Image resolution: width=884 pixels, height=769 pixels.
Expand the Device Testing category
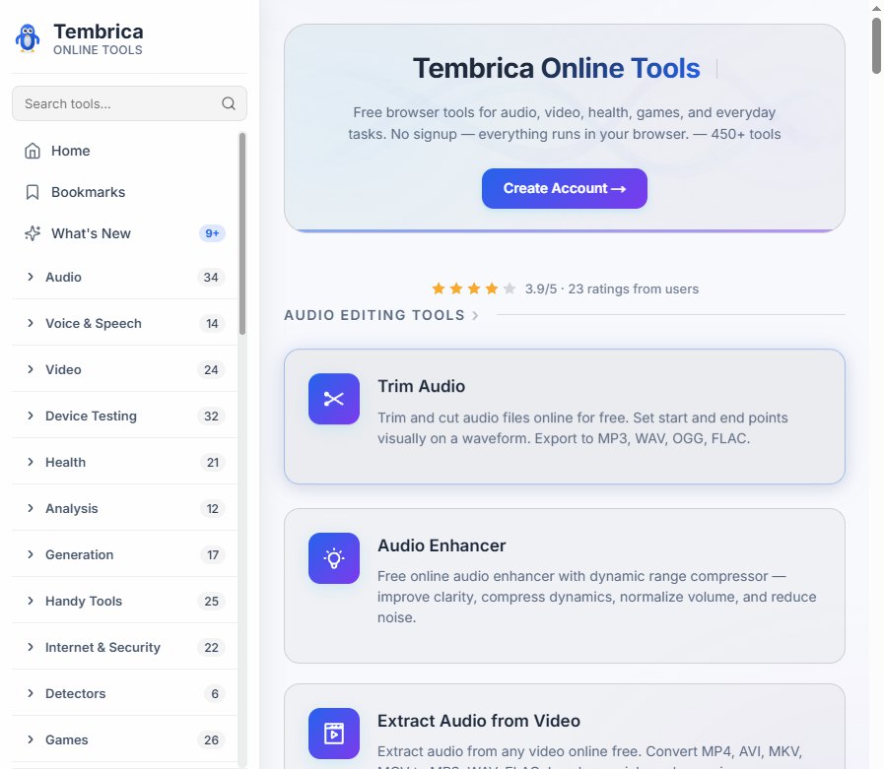(x=124, y=416)
